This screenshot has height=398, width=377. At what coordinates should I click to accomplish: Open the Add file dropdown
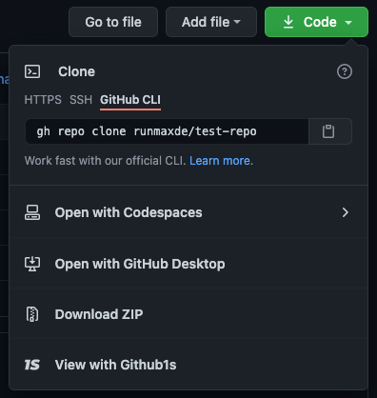(211, 22)
